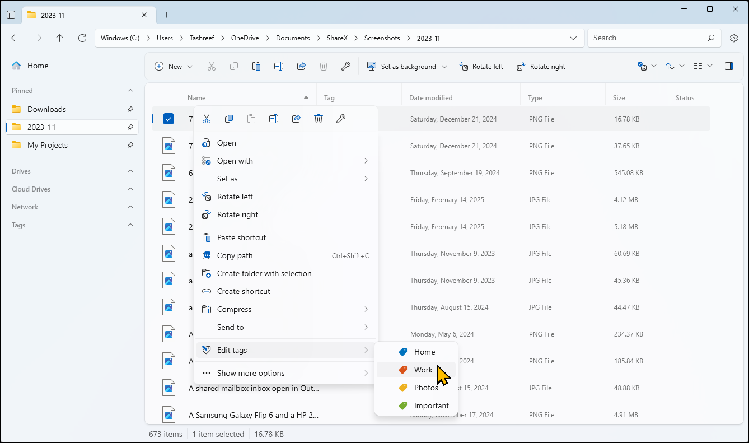
Task: Click the refresh icon beside address bar
Action: click(82, 38)
